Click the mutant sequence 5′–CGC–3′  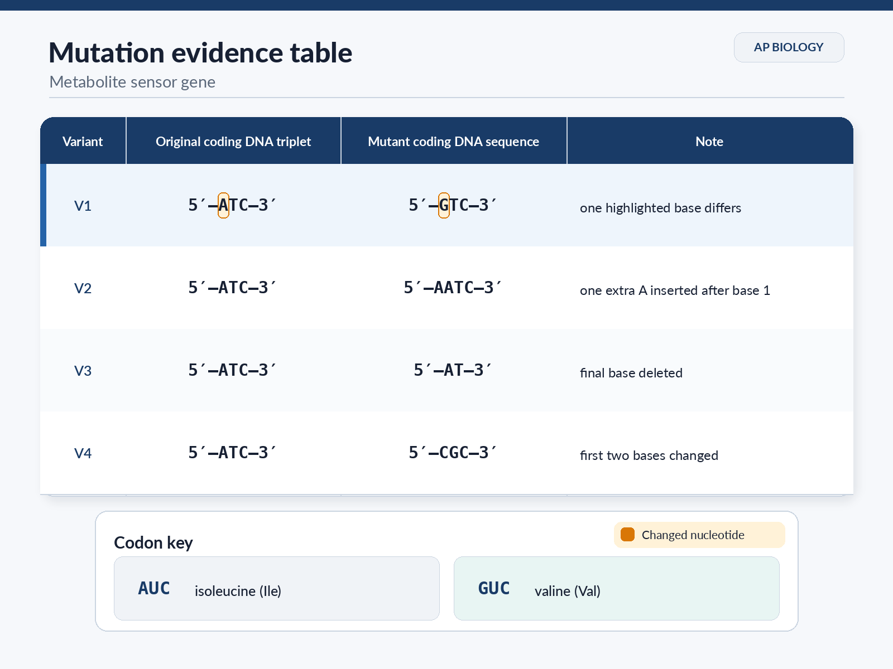(453, 453)
